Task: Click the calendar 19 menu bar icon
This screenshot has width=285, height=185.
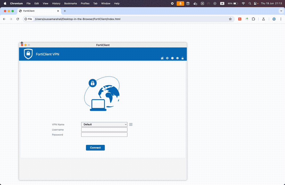Action: tap(188, 3)
